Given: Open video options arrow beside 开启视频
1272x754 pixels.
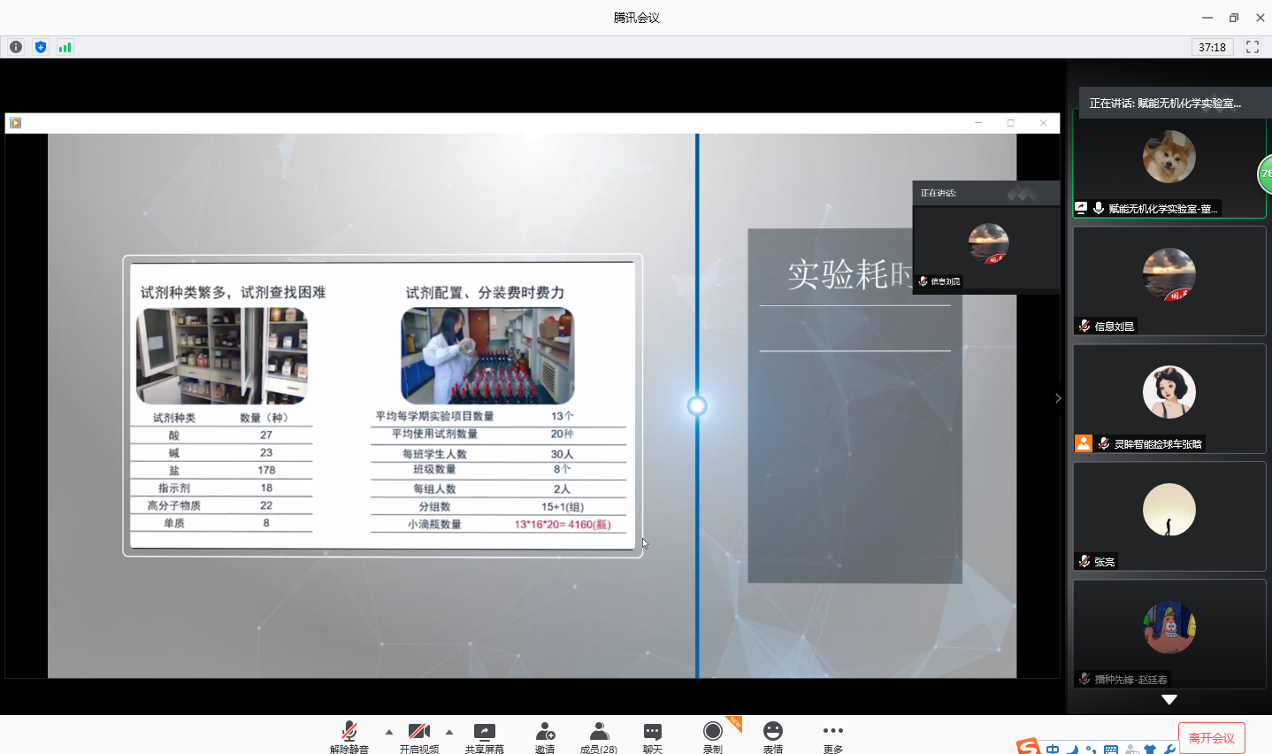Looking at the screenshot, I should click(449, 732).
